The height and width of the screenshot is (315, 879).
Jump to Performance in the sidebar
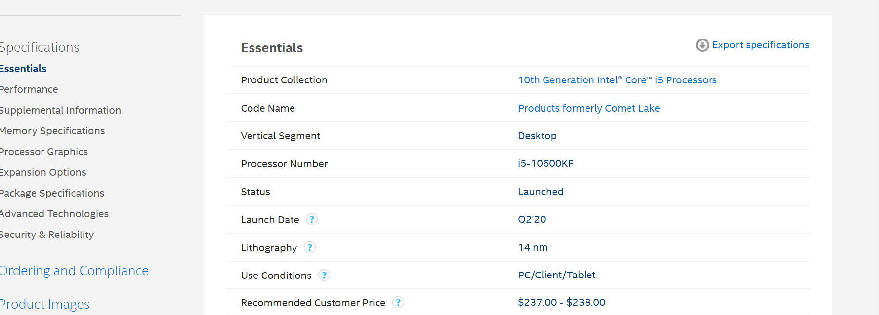tap(29, 89)
